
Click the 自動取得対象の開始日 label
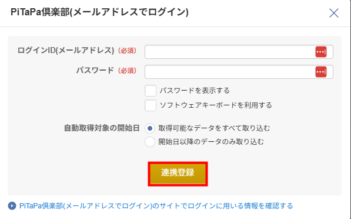(102, 128)
